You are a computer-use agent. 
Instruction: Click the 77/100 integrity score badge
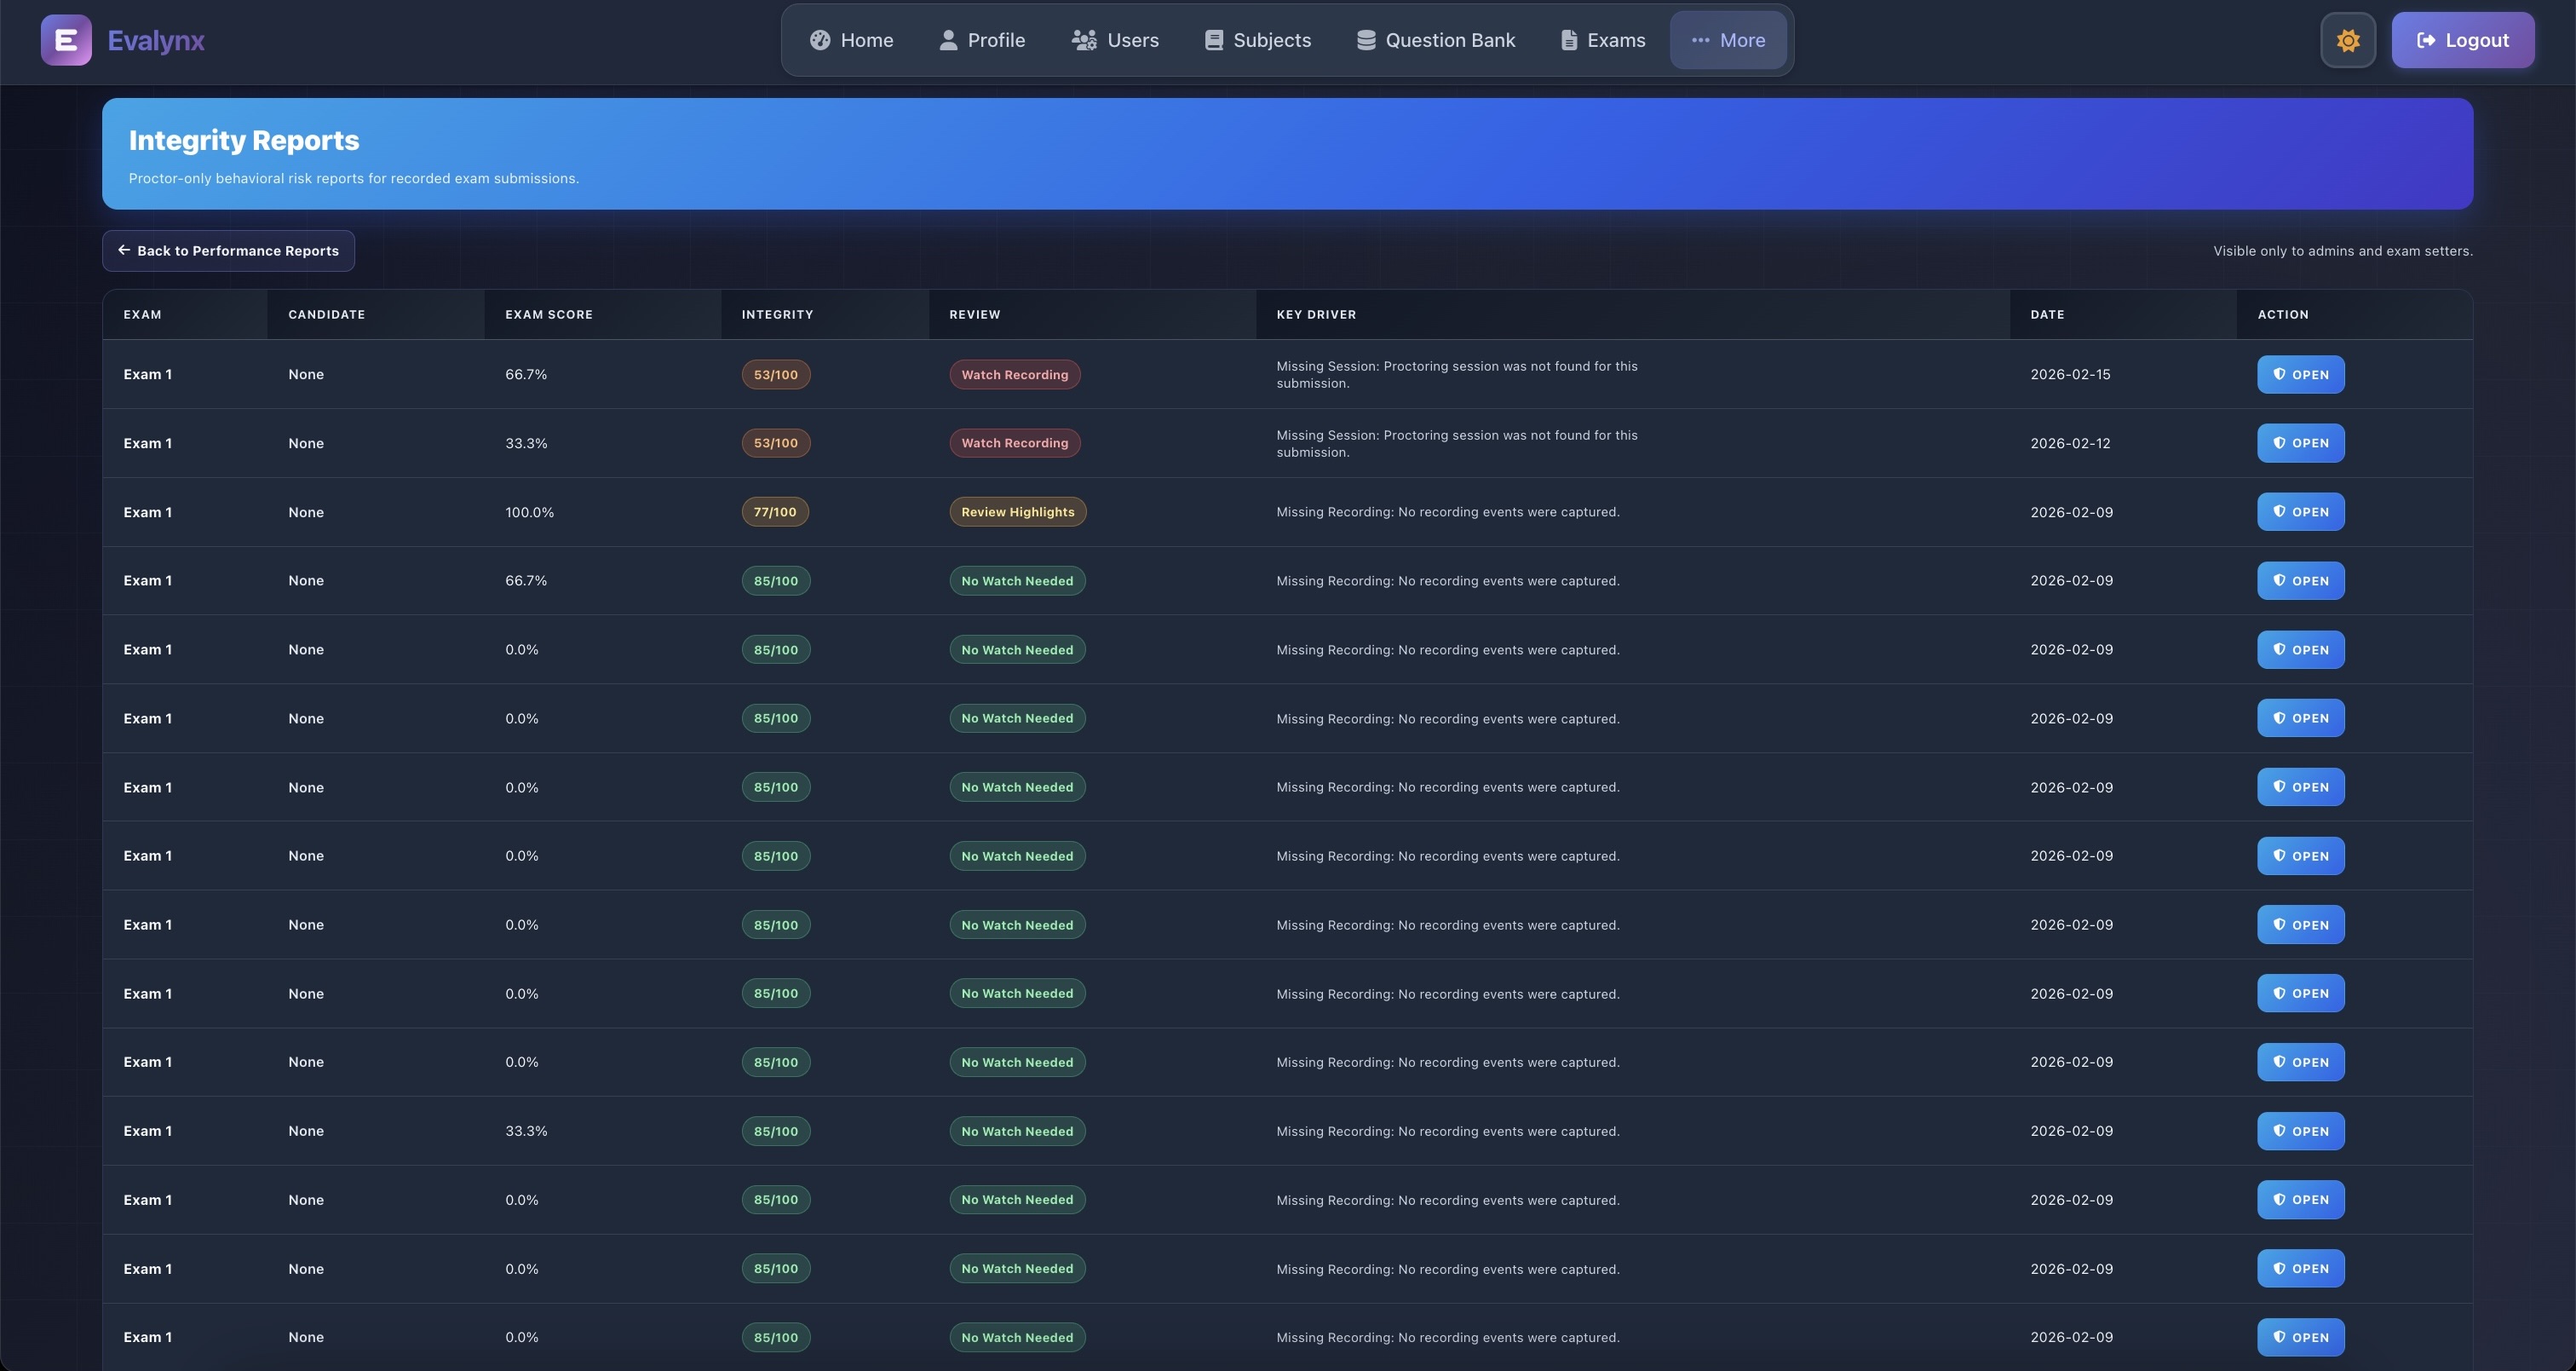[x=775, y=512]
